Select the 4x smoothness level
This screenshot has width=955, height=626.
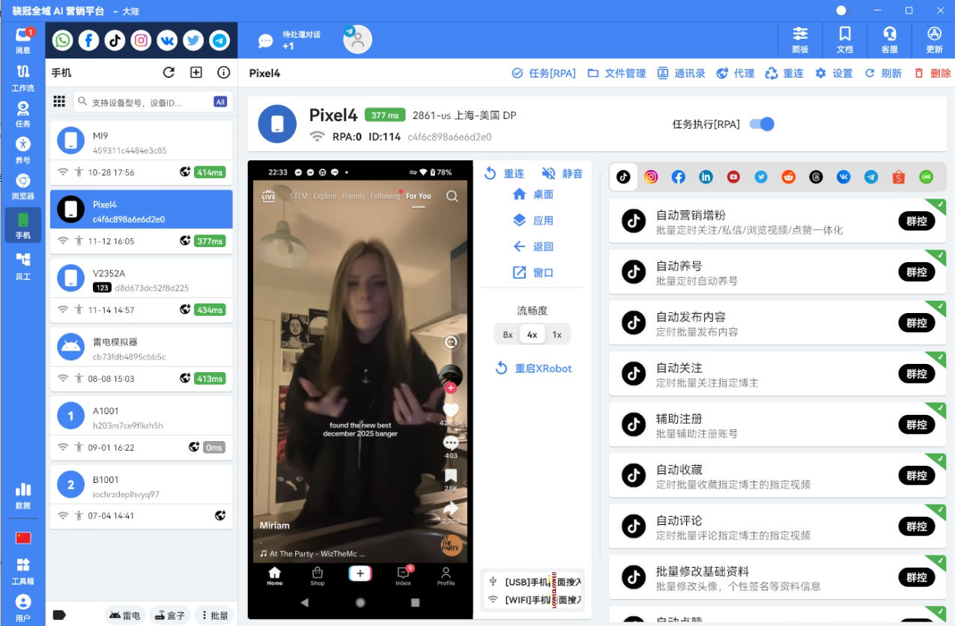pyautogui.click(x=532, y=334)
